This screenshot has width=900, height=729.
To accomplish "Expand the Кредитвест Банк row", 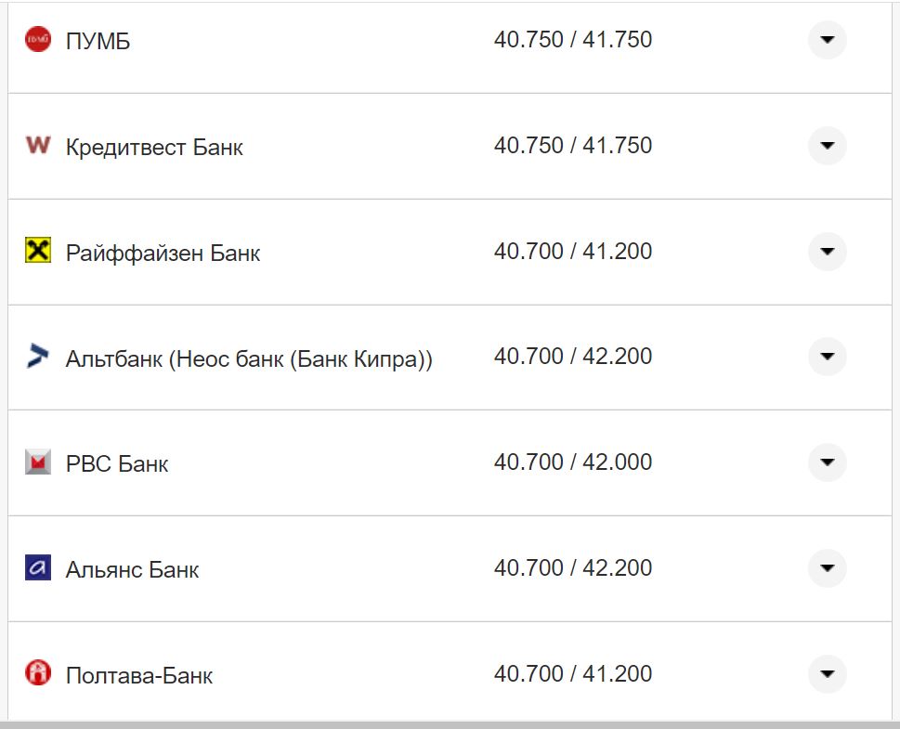I will click(827, 146).
